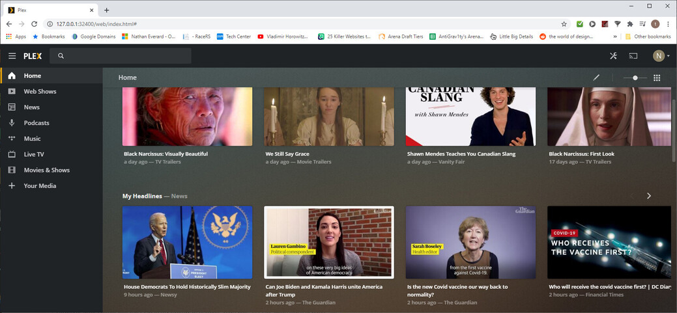This screenshot has width=677, height=313.
Task: Click the My Headlines section title
Action: (142, 196)
